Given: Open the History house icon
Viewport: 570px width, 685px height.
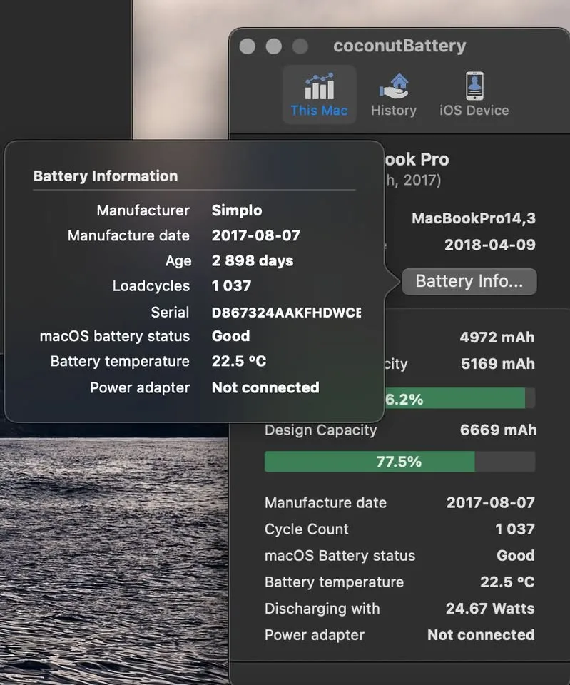Looking at the screenshot, I should point(394,86).
